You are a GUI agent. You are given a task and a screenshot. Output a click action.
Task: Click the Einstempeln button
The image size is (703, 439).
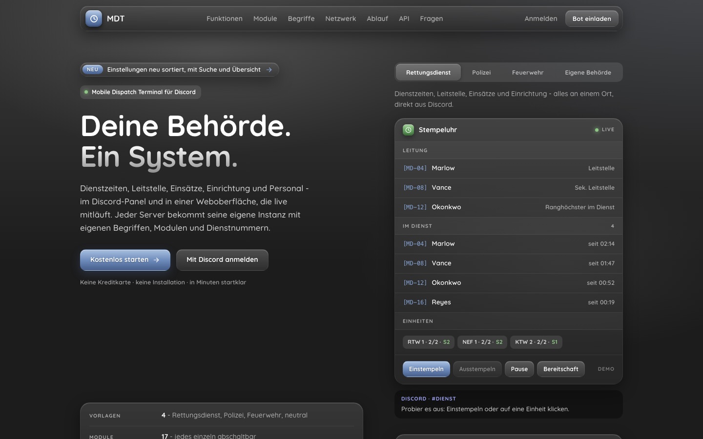(x=426, y=369)
